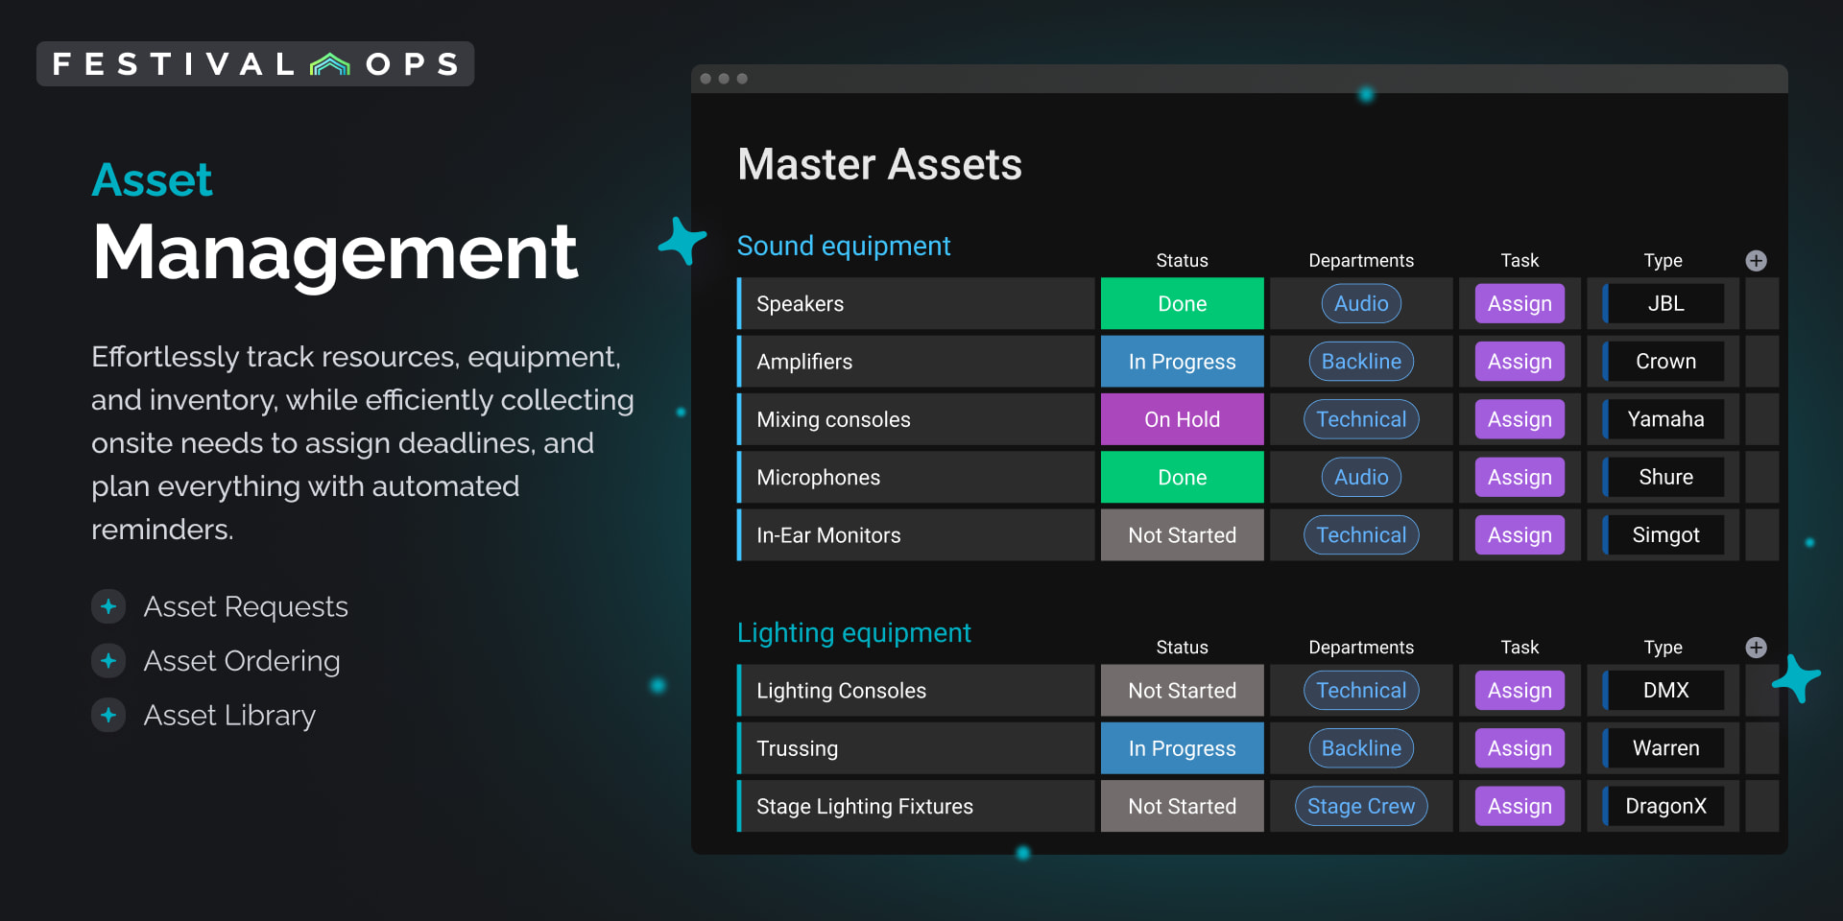Open the Lighting Consoles asset row
The width and height of the screenshot is (1843, 921).
pos(916,690)
